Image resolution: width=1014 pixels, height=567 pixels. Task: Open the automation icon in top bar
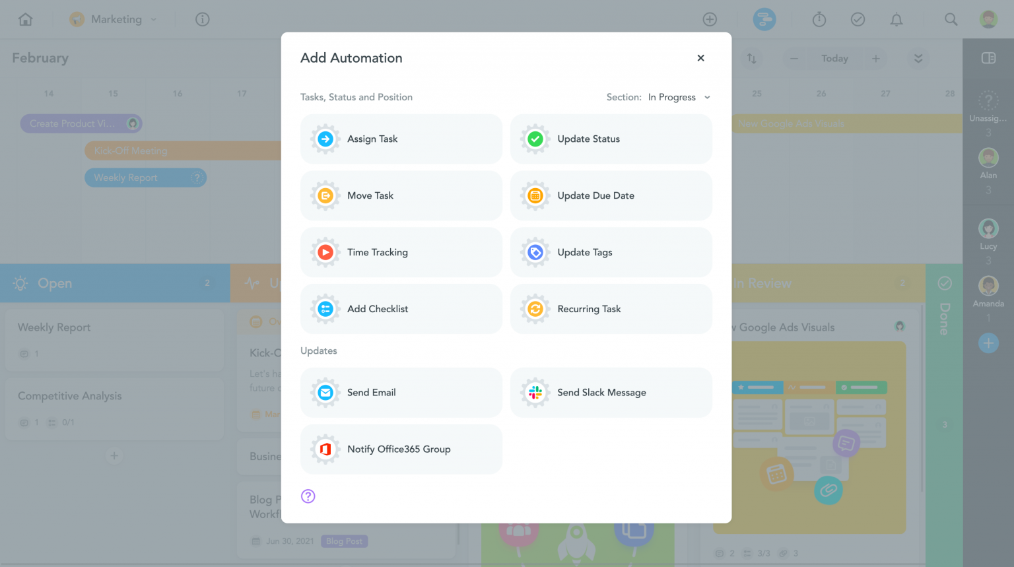pyautogui.click(x=764, y=19)
